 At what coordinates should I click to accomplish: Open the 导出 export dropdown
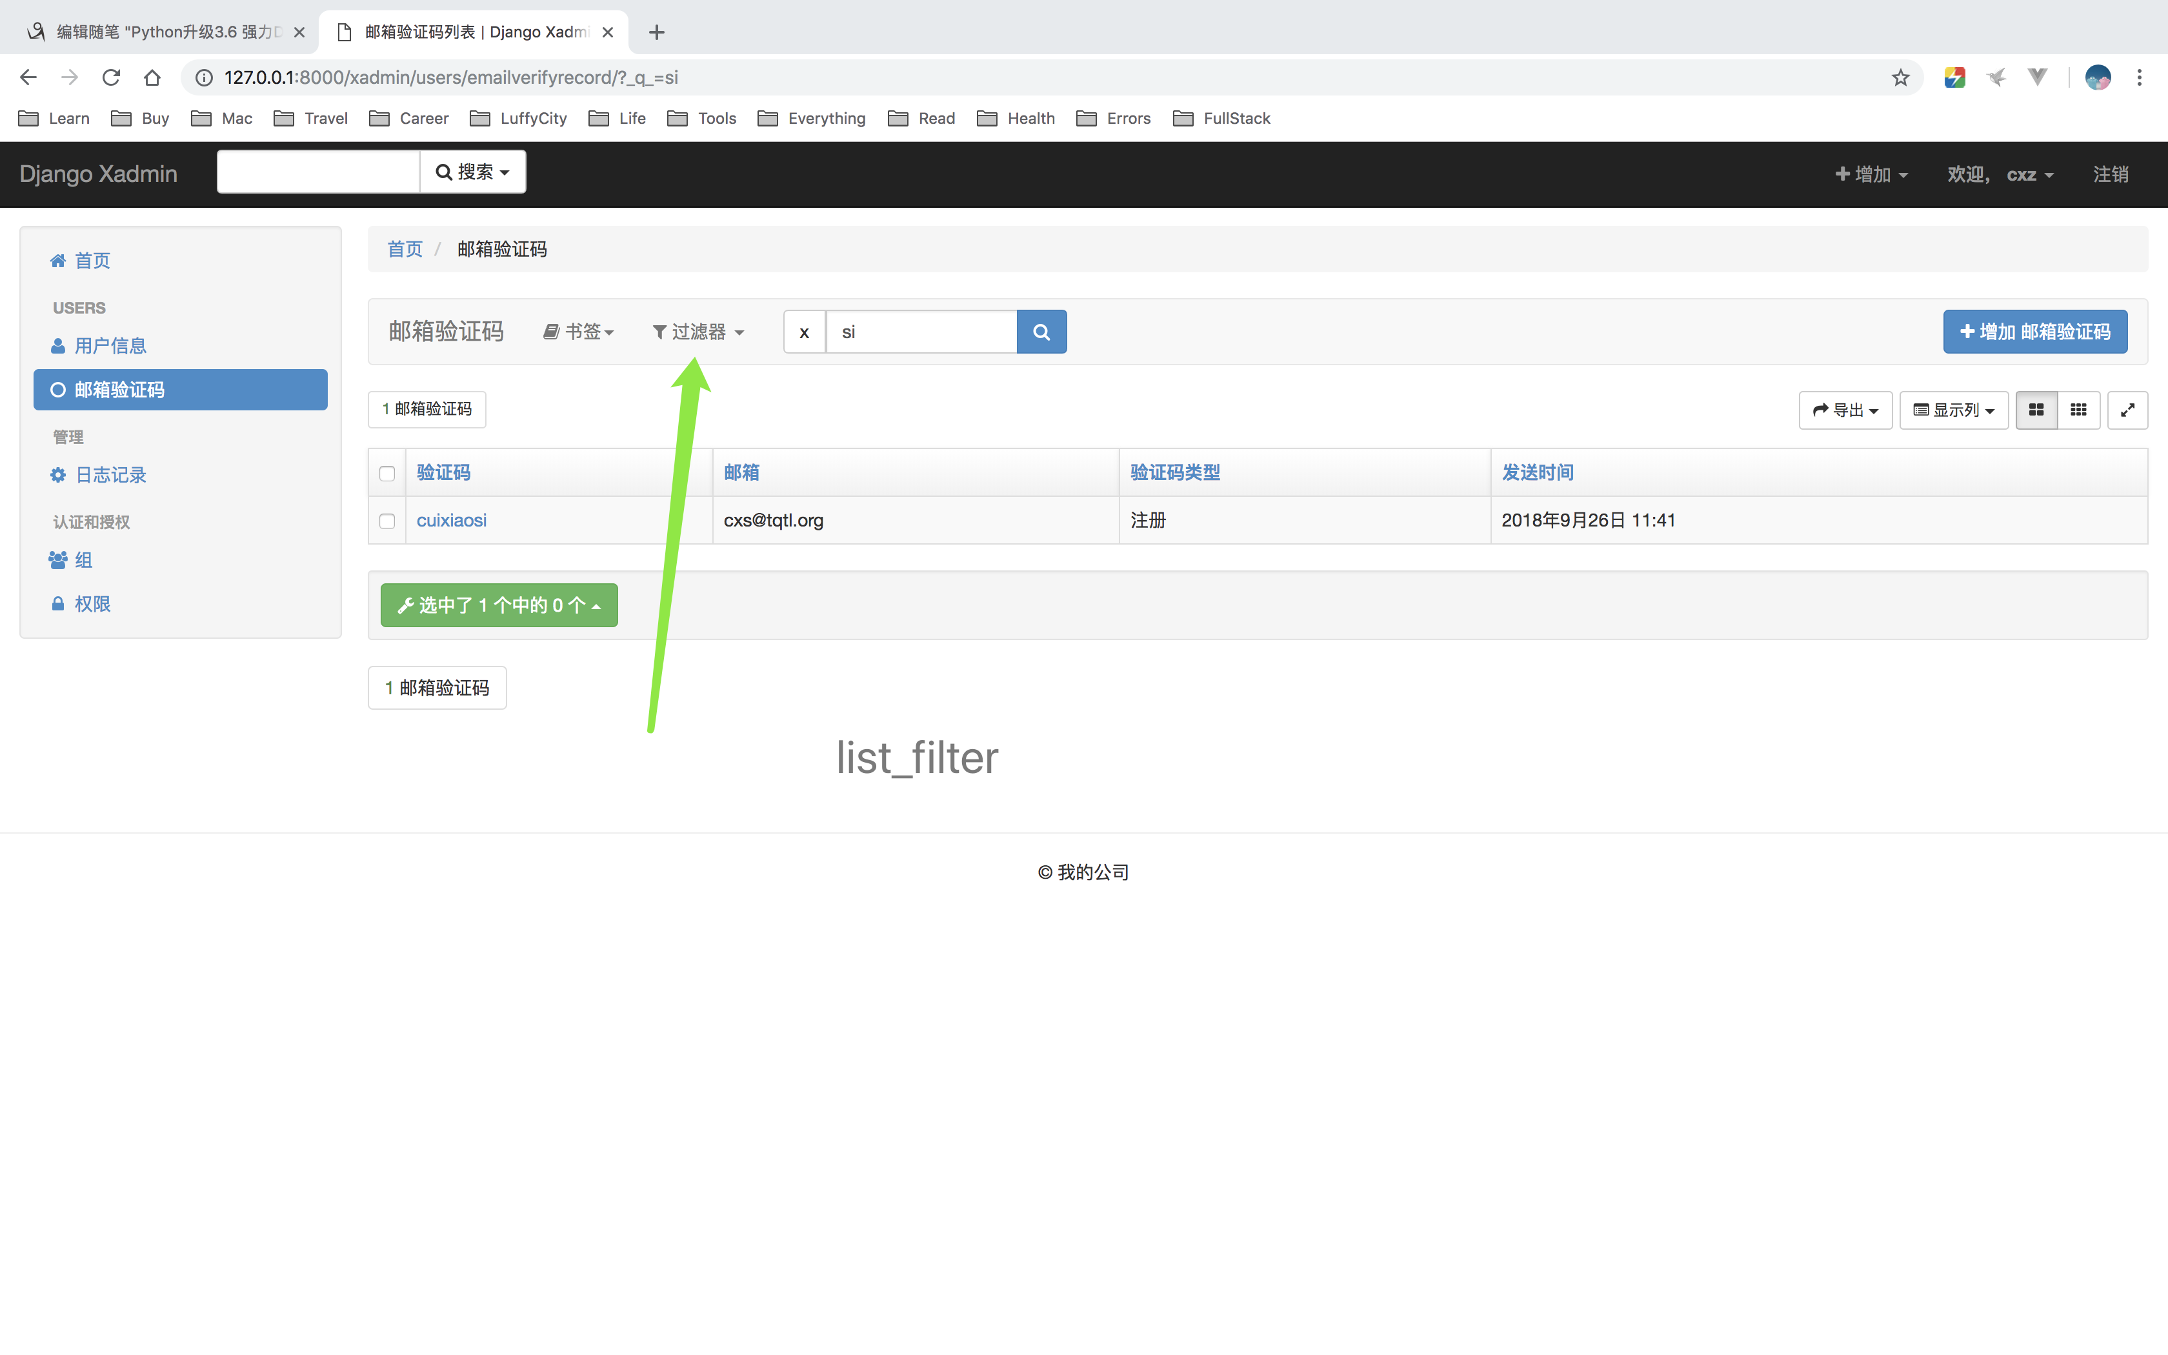coord(1845,410)
